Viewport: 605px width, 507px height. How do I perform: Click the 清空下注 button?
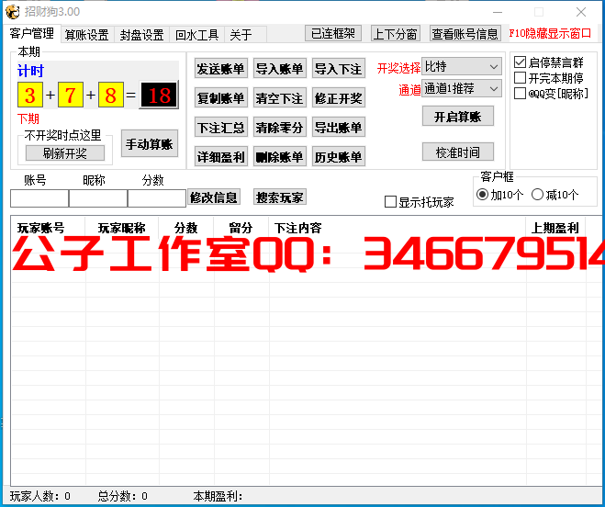point(280,98)
